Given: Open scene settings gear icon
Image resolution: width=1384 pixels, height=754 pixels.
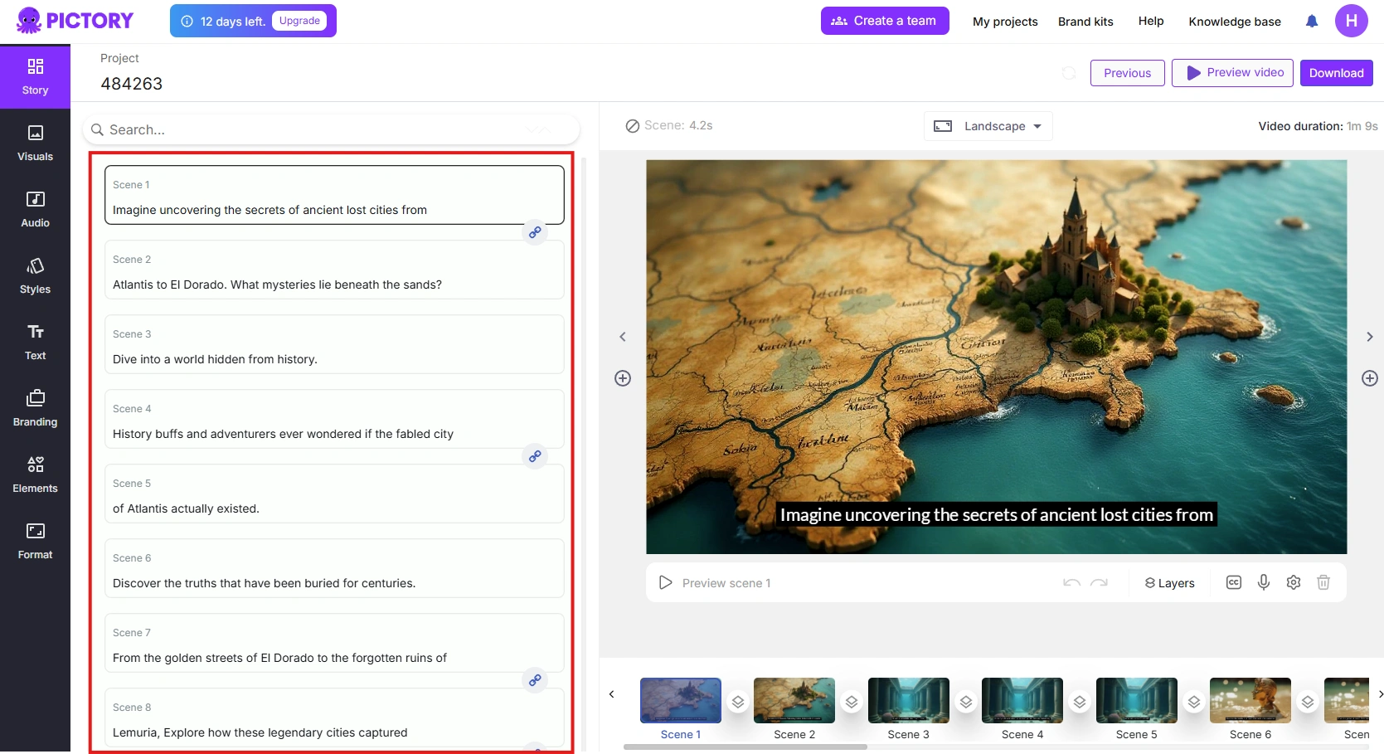Looking at the screenshot, I should (1293, 582).
